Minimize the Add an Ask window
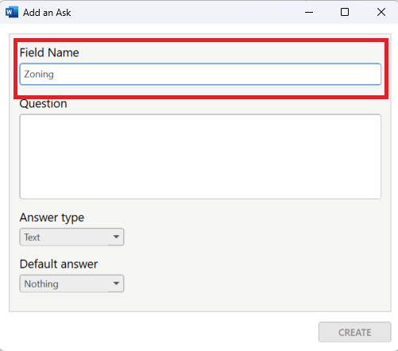 pos(309,12)
